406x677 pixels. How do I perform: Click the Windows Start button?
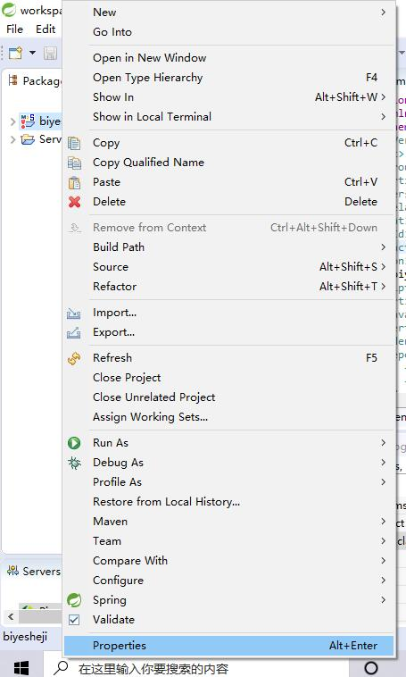coord(21,668)
